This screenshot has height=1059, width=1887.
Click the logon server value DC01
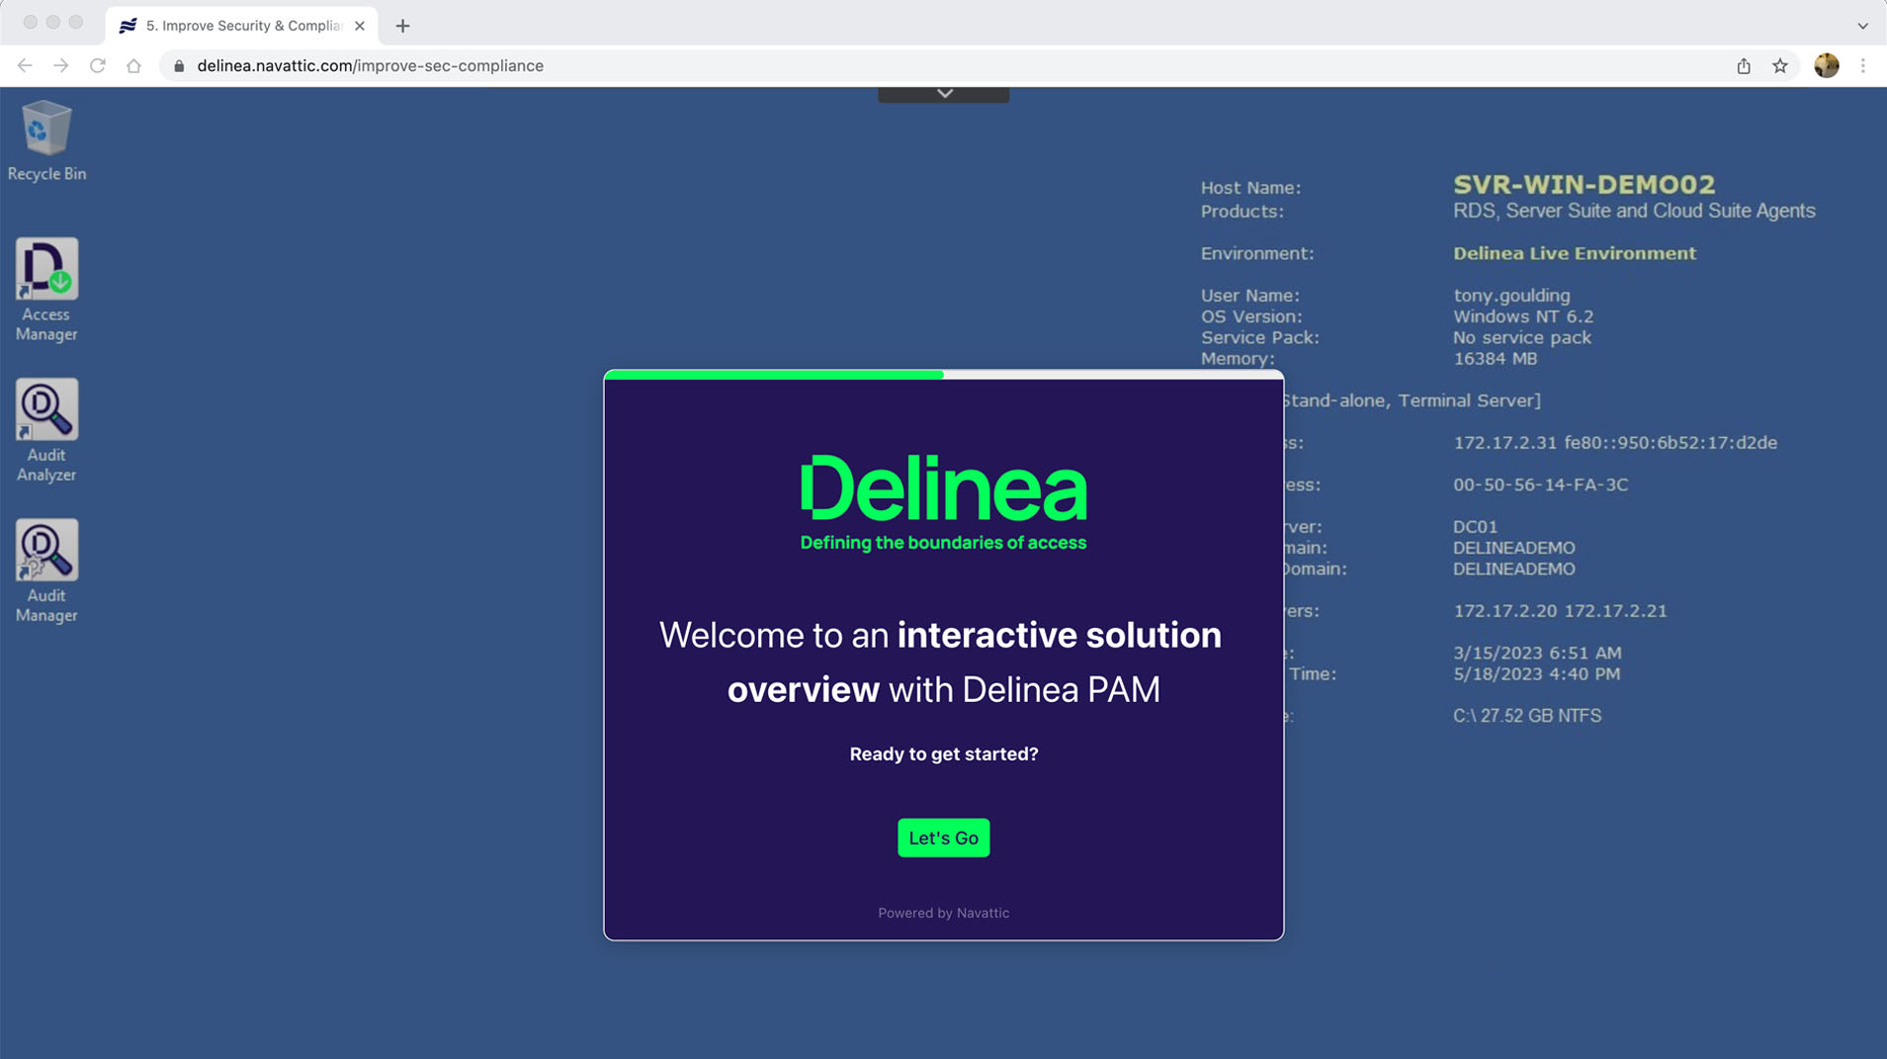click(1475, 527)
